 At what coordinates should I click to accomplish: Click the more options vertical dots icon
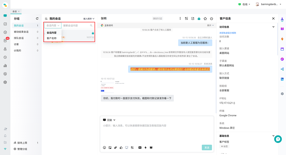point(180,18)
